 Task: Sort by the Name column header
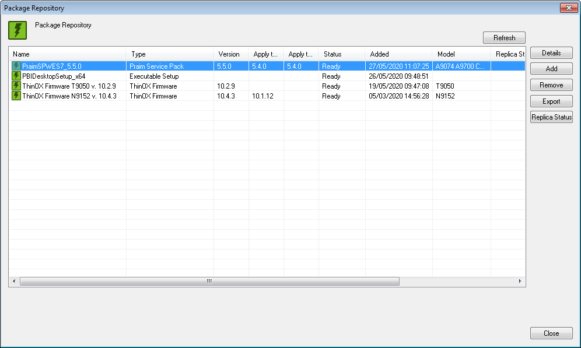coord(68,54)
